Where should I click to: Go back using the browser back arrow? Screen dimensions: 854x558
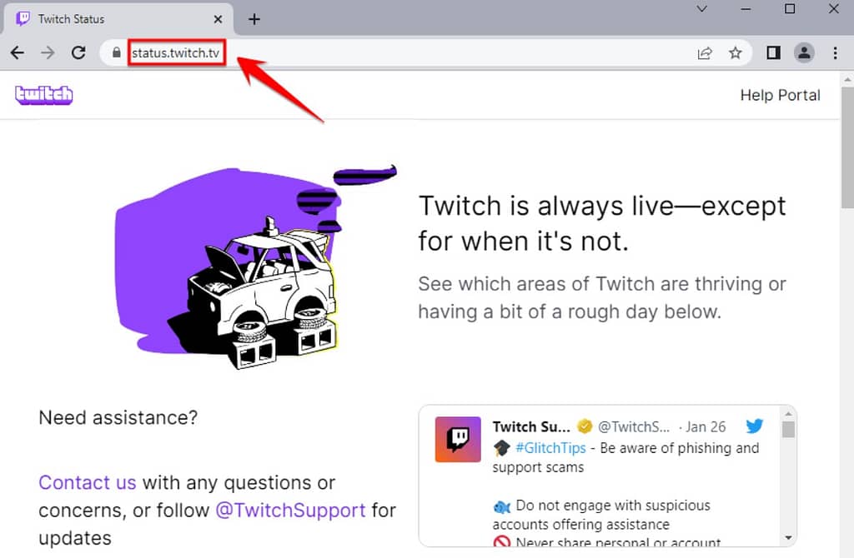tap(18, 52)
